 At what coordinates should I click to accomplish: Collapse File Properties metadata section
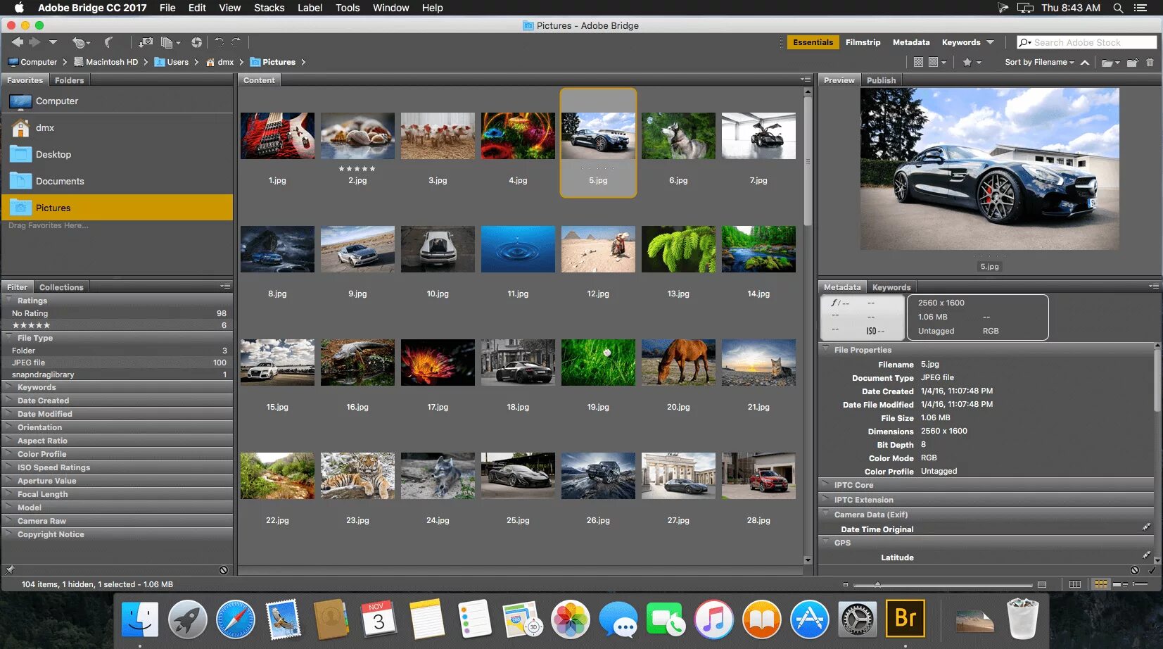click(987, 350)
